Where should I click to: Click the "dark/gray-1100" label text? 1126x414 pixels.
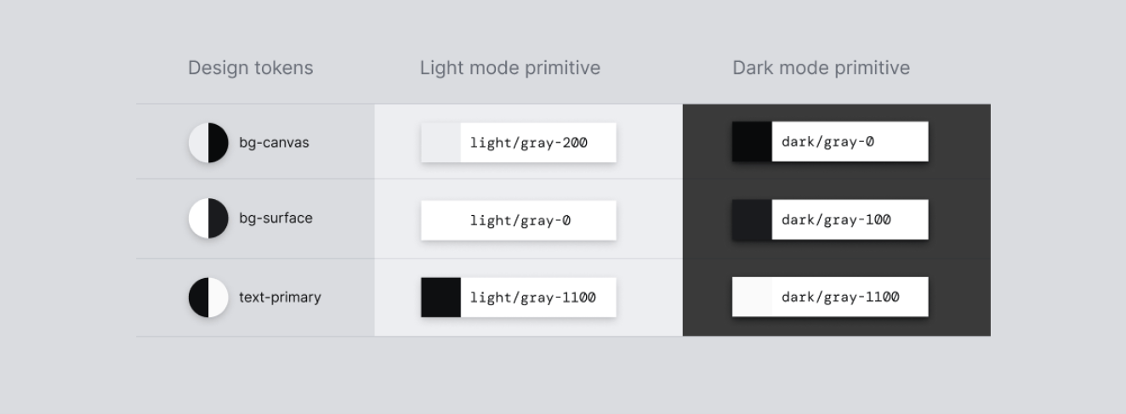pyautogui.click(x=840, y=298)
